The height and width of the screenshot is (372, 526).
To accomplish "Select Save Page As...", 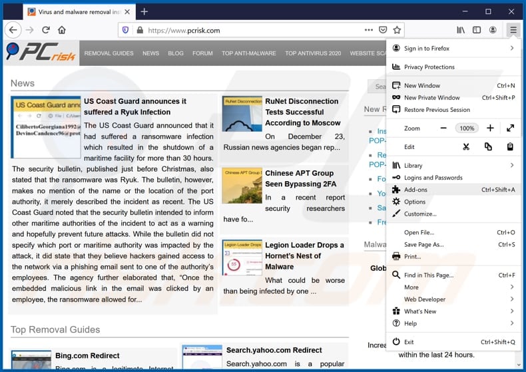I will point(453,244).
